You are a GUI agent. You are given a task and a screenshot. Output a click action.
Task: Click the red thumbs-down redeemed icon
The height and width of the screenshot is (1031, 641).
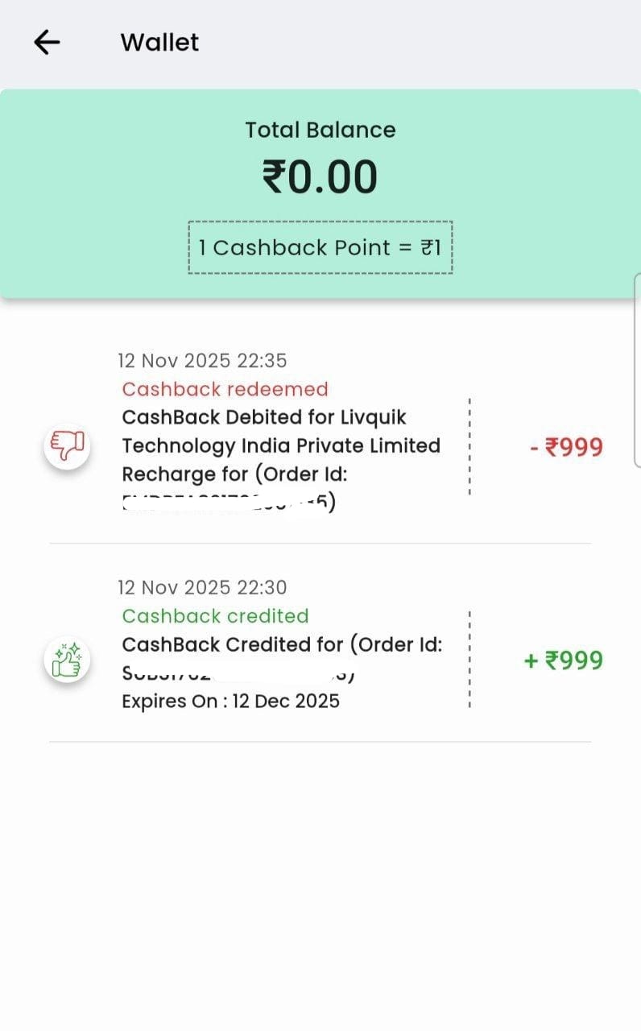[67, 445]
